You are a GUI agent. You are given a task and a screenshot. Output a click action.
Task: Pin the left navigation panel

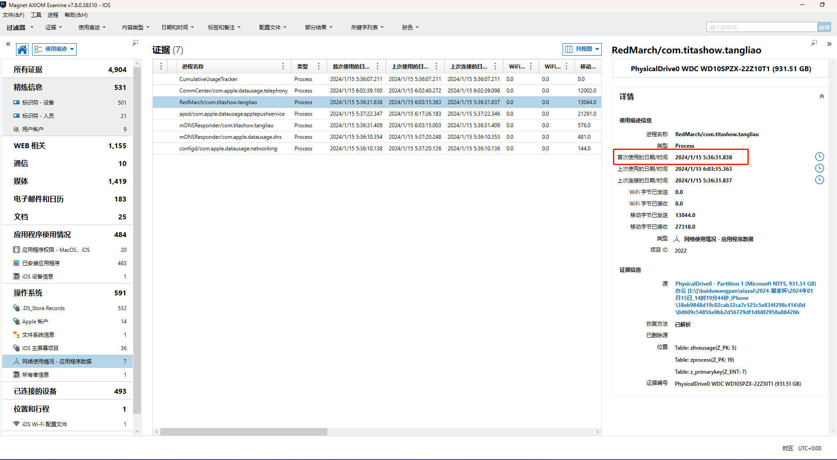135,43
